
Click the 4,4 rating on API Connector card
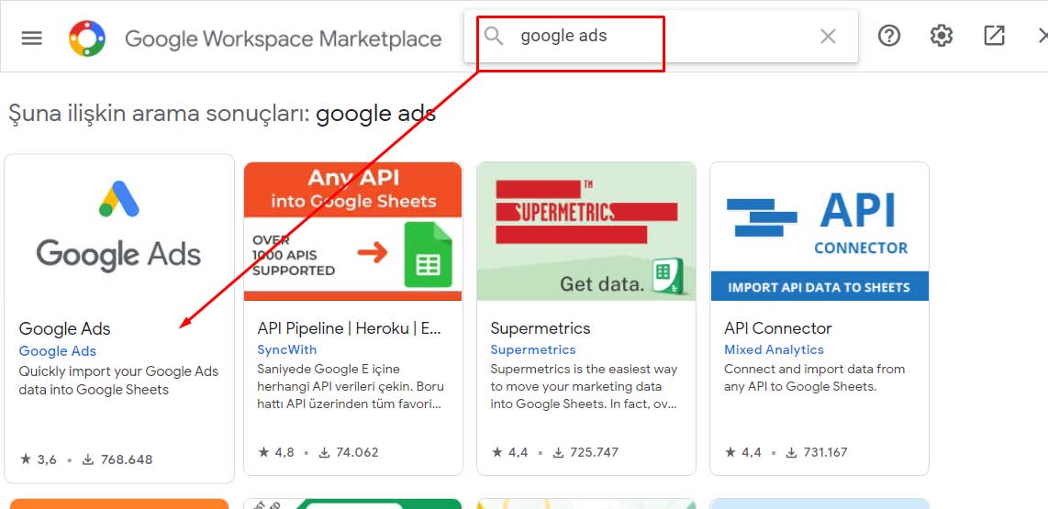[743, 452]
